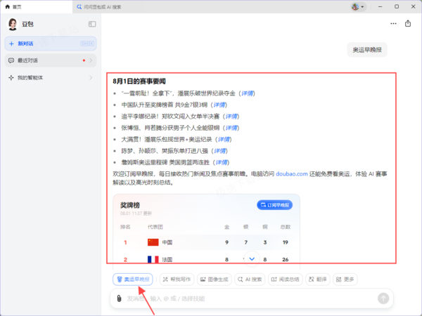Click the paperclip attachment icon
The height and width of the screenshot is (316, 422).
tap(119, 298)
